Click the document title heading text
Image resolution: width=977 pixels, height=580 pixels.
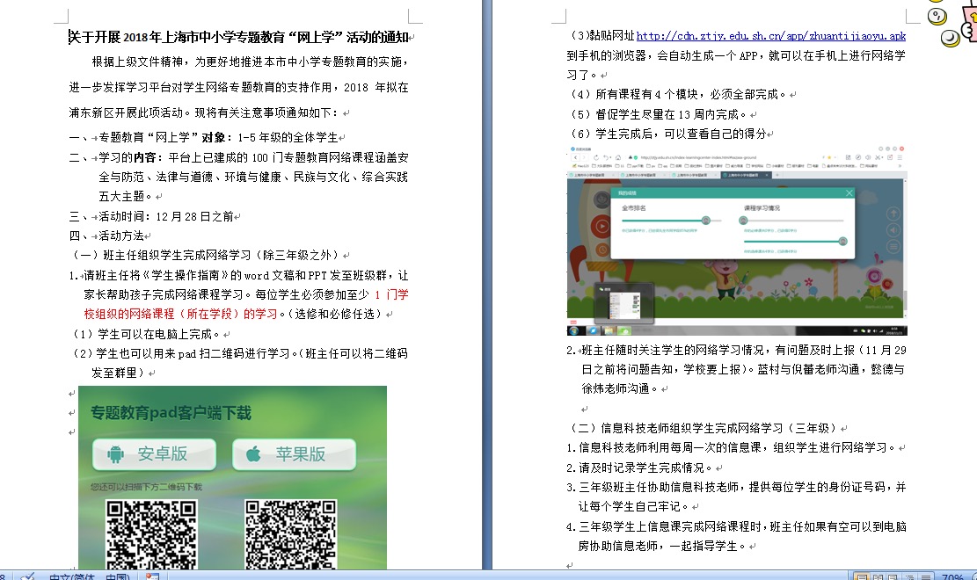239,37
